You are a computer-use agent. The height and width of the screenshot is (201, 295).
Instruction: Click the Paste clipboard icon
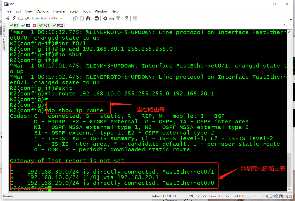(x=82, y=18)
